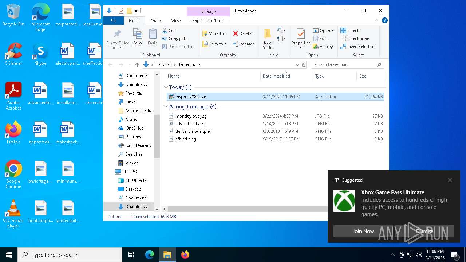
Task: Click Invert selection
Action: click(358, 47)
